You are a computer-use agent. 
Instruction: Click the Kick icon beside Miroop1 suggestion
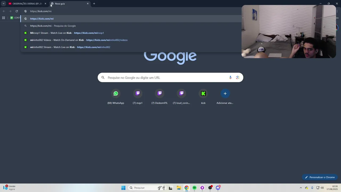coord(26,33)
